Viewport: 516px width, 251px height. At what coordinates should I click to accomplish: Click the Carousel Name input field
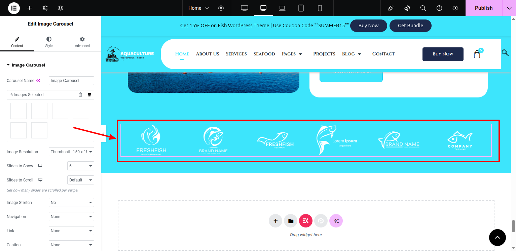click(x=71, y=81)
